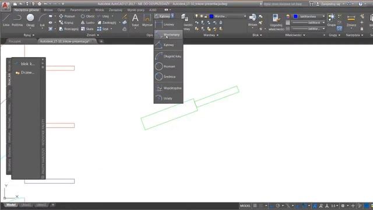Expand the Rysuj panel dropdown

point(29,35)
